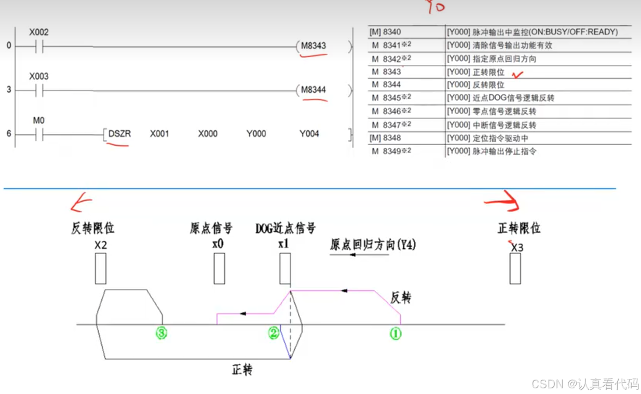Click green circled number ① on axis
The image size is (641, 394).
(395, 334)
